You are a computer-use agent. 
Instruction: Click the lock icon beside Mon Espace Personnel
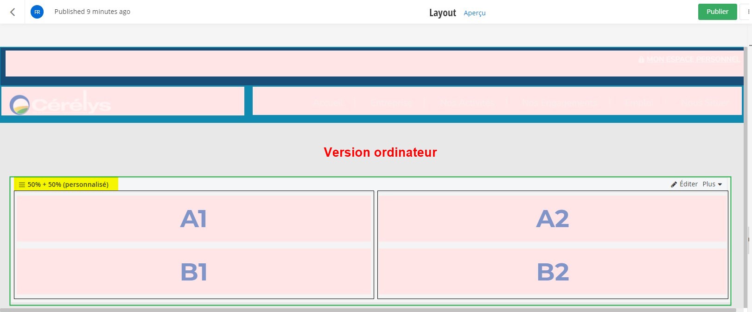coord(641,60)
